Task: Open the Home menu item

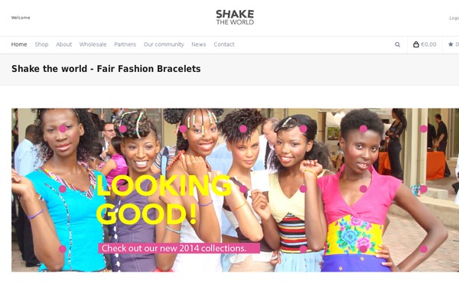Action: point(19,44)
